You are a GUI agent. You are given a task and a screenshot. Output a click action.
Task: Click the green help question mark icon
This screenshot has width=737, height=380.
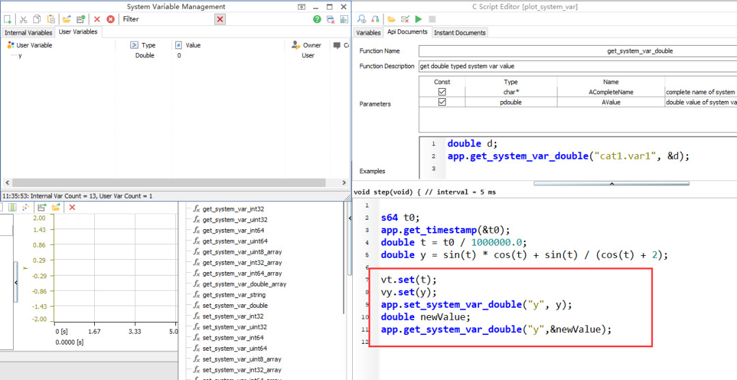pos(317,20)
